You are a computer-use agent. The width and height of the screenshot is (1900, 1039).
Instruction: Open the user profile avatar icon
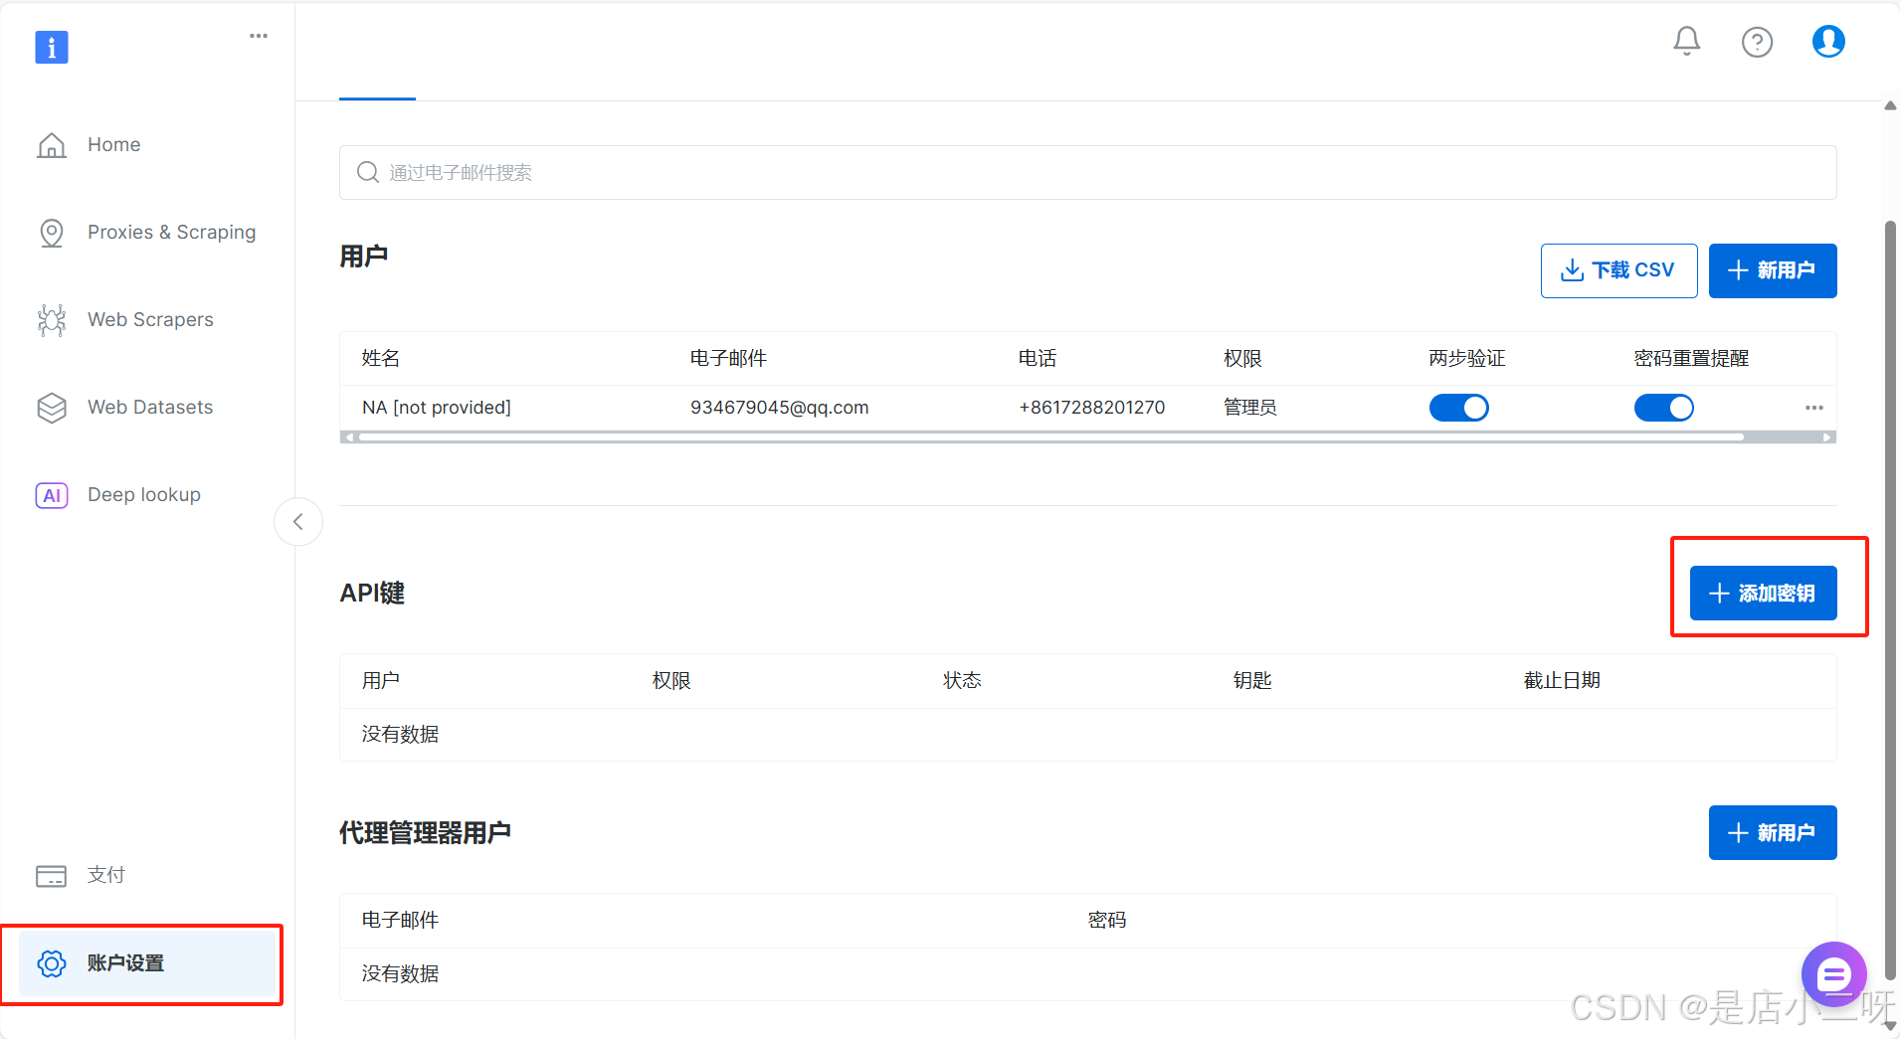pos(1827,42)
